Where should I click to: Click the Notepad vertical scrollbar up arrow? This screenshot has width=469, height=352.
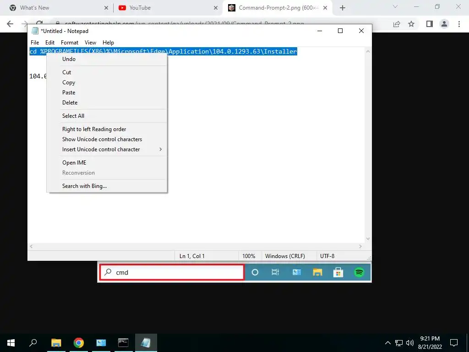368,51
